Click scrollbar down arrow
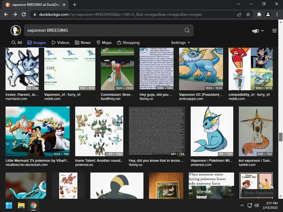 [x=281, y=197]
